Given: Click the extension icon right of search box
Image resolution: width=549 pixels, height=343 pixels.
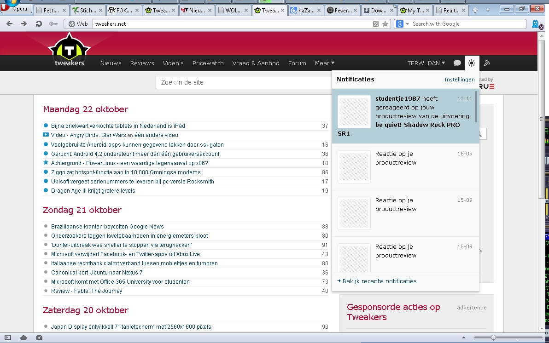Looking at the screenshot, I should click(537, 24).
